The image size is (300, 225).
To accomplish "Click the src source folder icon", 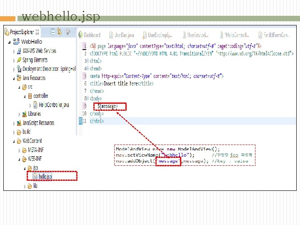I will (25, 87).
